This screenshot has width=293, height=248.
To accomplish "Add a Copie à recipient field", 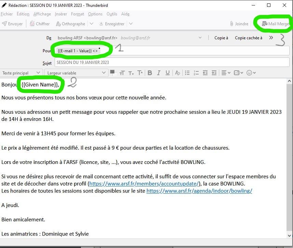I will (x=221, y=38).
